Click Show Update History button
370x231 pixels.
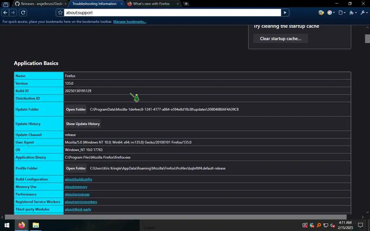pyautogui.click(x=83, y=124)
